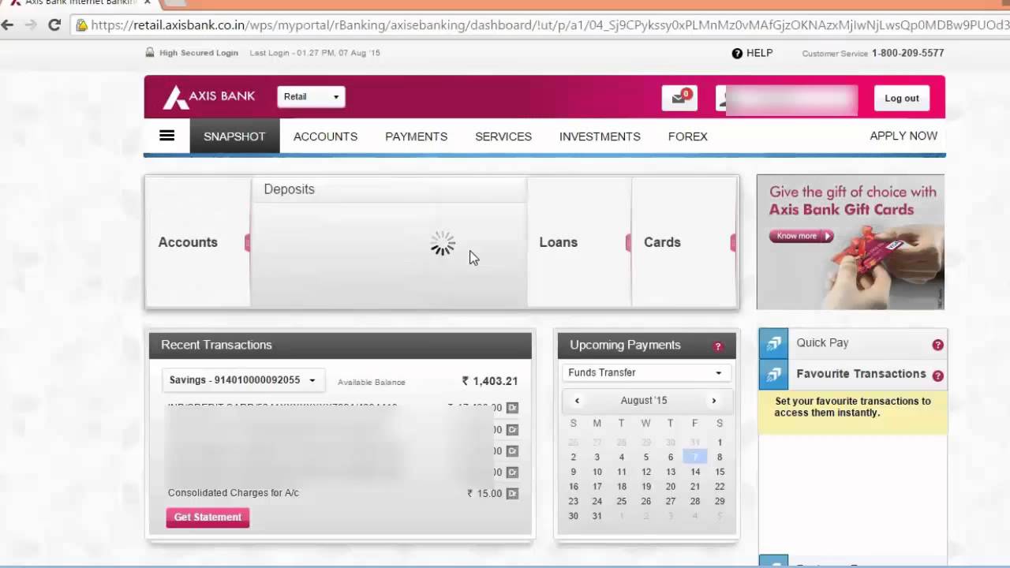
Task: Click the August '15 month label
Action: (644, 401)
